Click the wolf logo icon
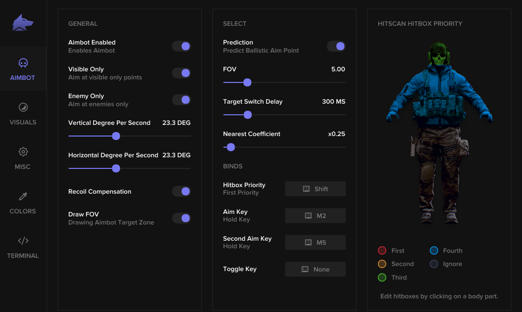Screen dimensions: 522x312 tap(23, 23)
